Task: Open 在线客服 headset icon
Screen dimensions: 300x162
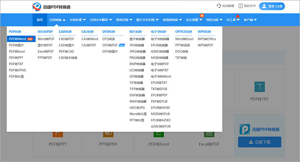Action: pos(219,6)
